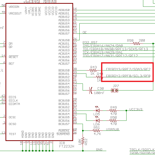Select the R51 resistor symbol
155x155 pixels.
pyautogui.click(x=96, y=131)
